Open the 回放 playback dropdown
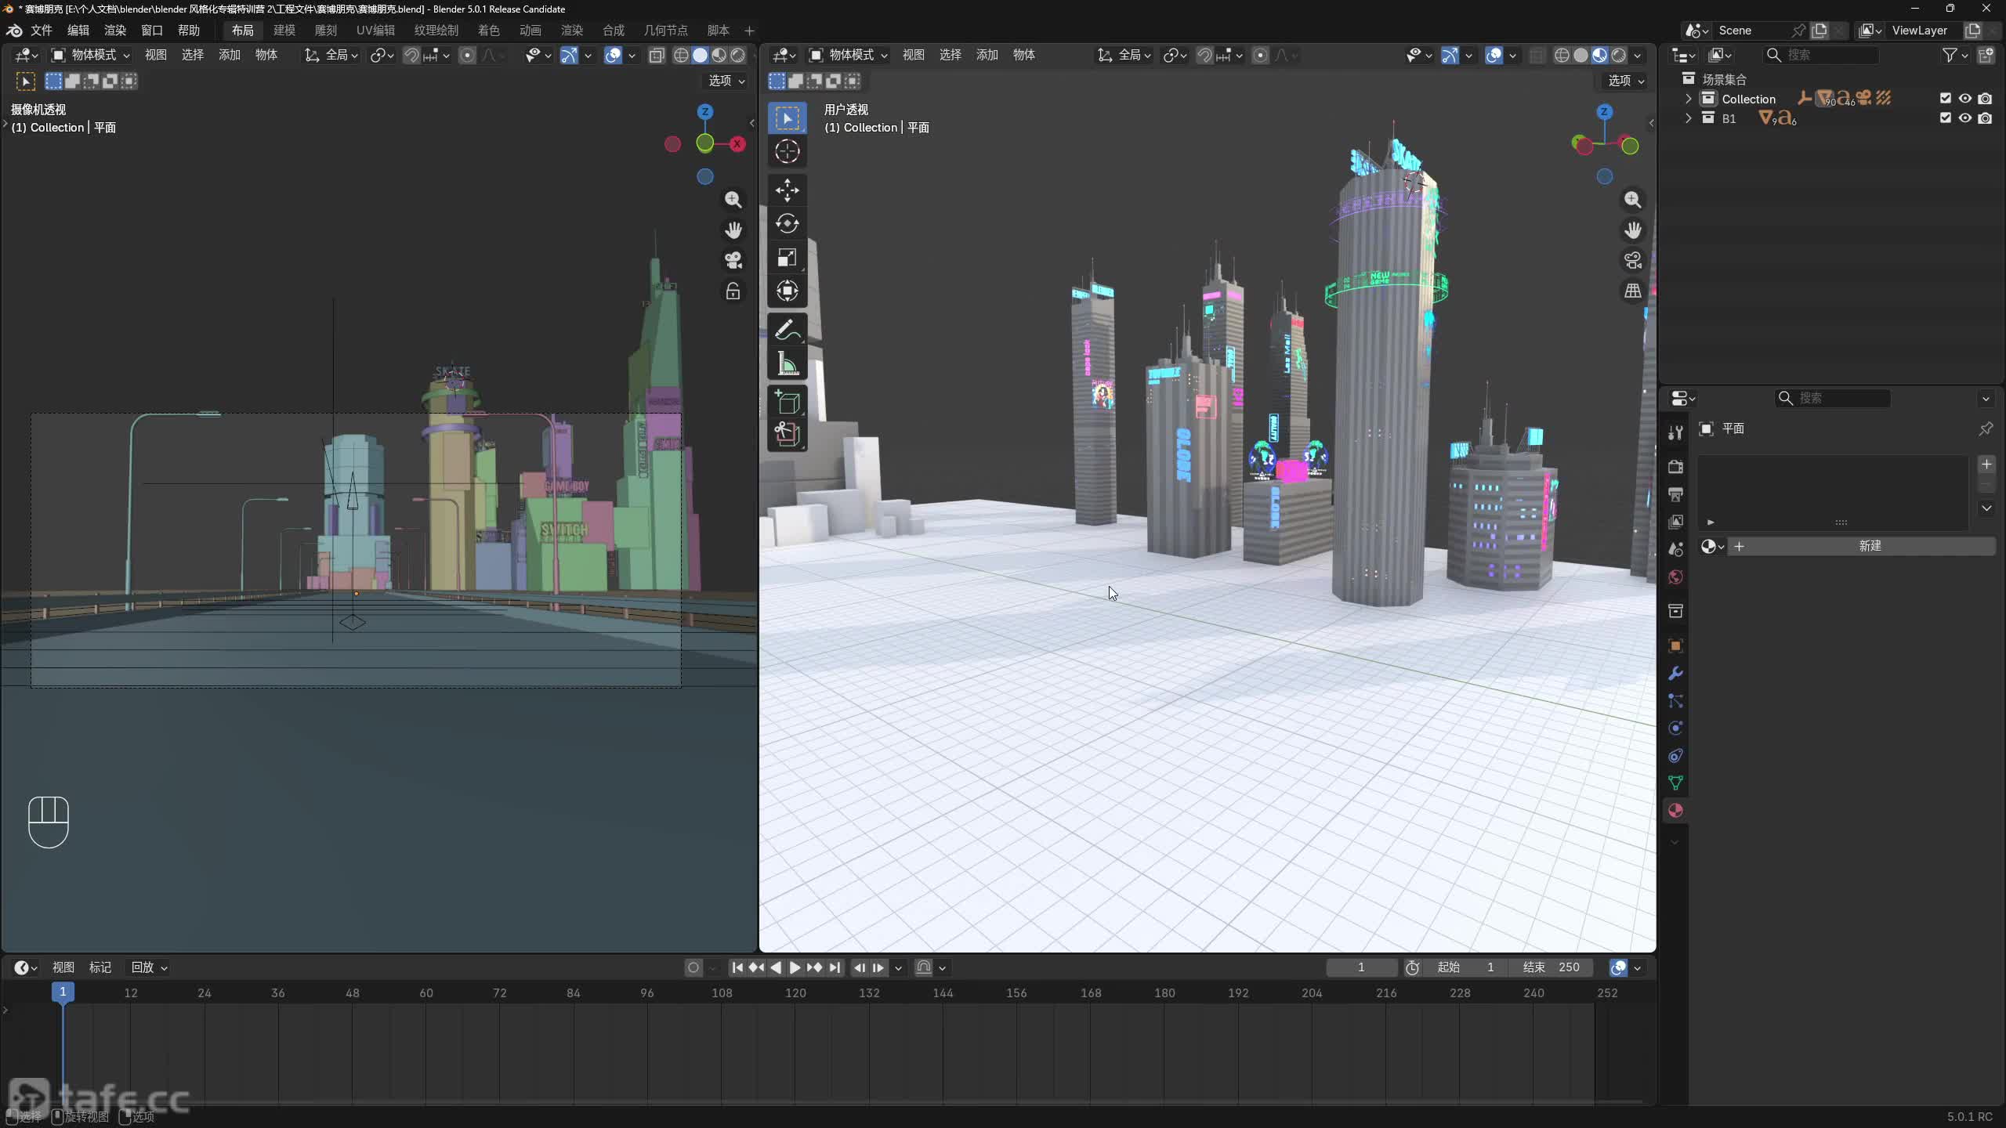2006x1128 pixels. click(x=149, y=967)
